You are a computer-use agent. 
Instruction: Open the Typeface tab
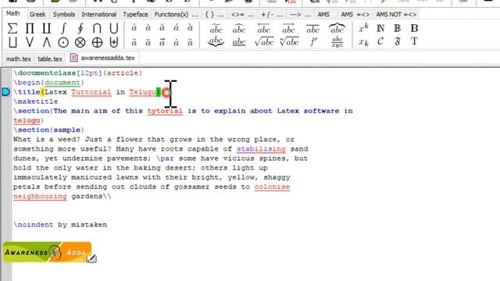135,14
